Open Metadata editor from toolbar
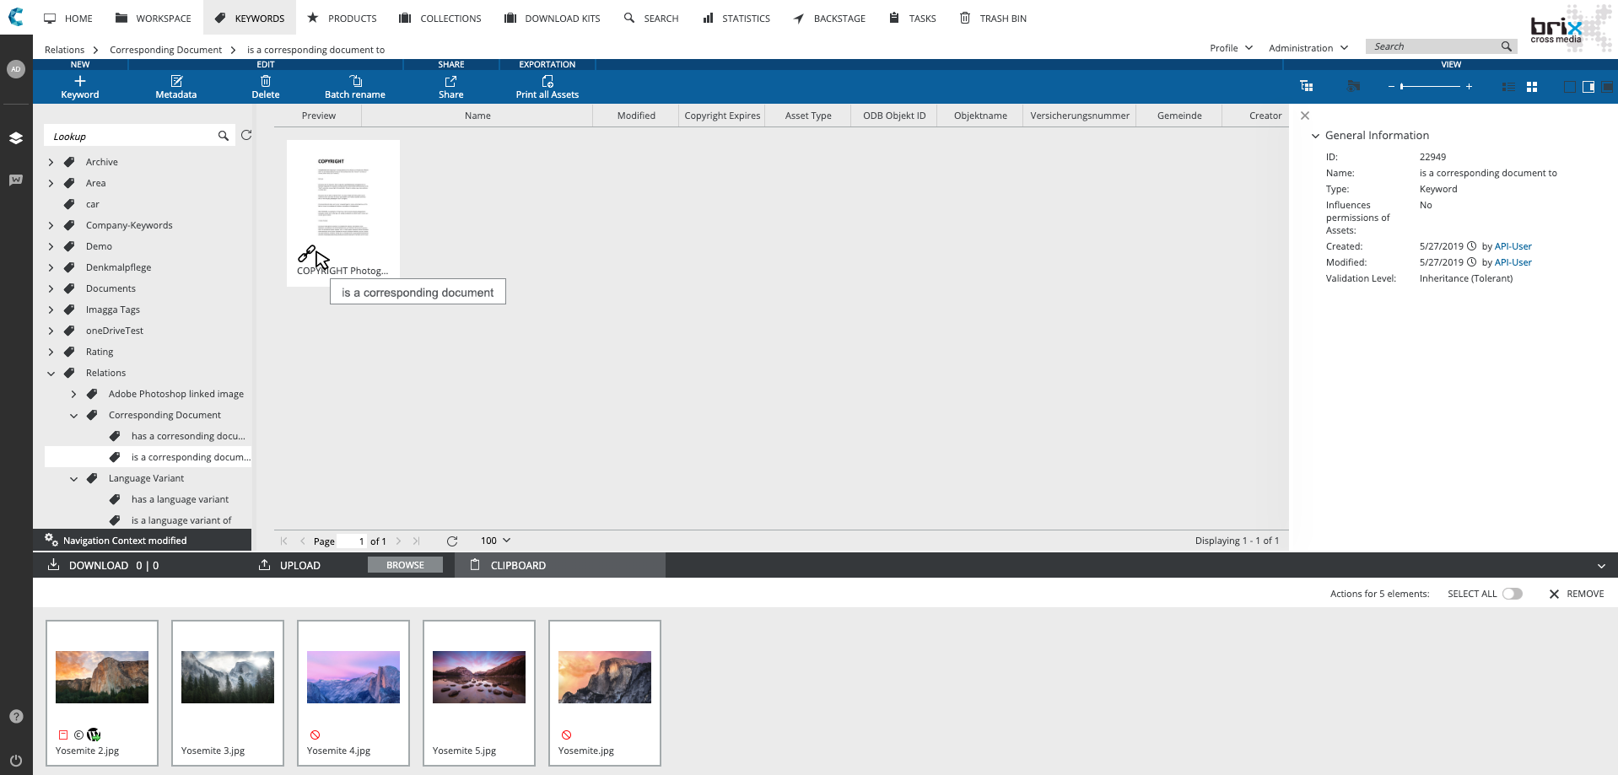Screen dimensions: 1618x775 175,82
